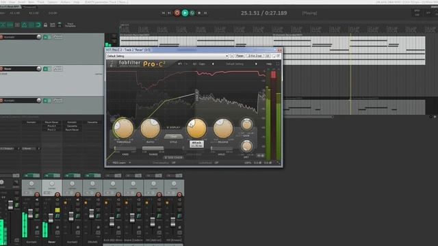Screen dimensions: 438x246
Task: Open the Pro-C 2 preset dropdown Default Setting
Action: (168, 56)
